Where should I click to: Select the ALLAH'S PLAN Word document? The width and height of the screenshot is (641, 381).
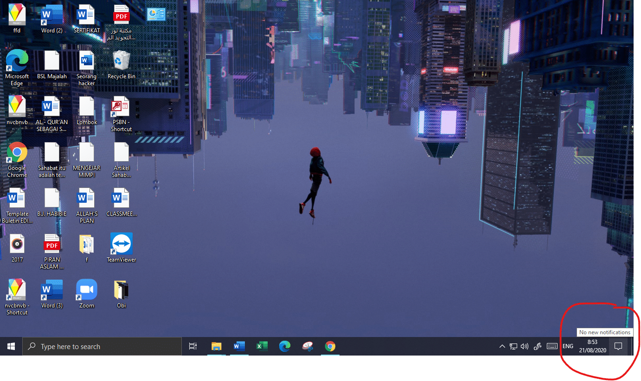click(x=86, y=206)
